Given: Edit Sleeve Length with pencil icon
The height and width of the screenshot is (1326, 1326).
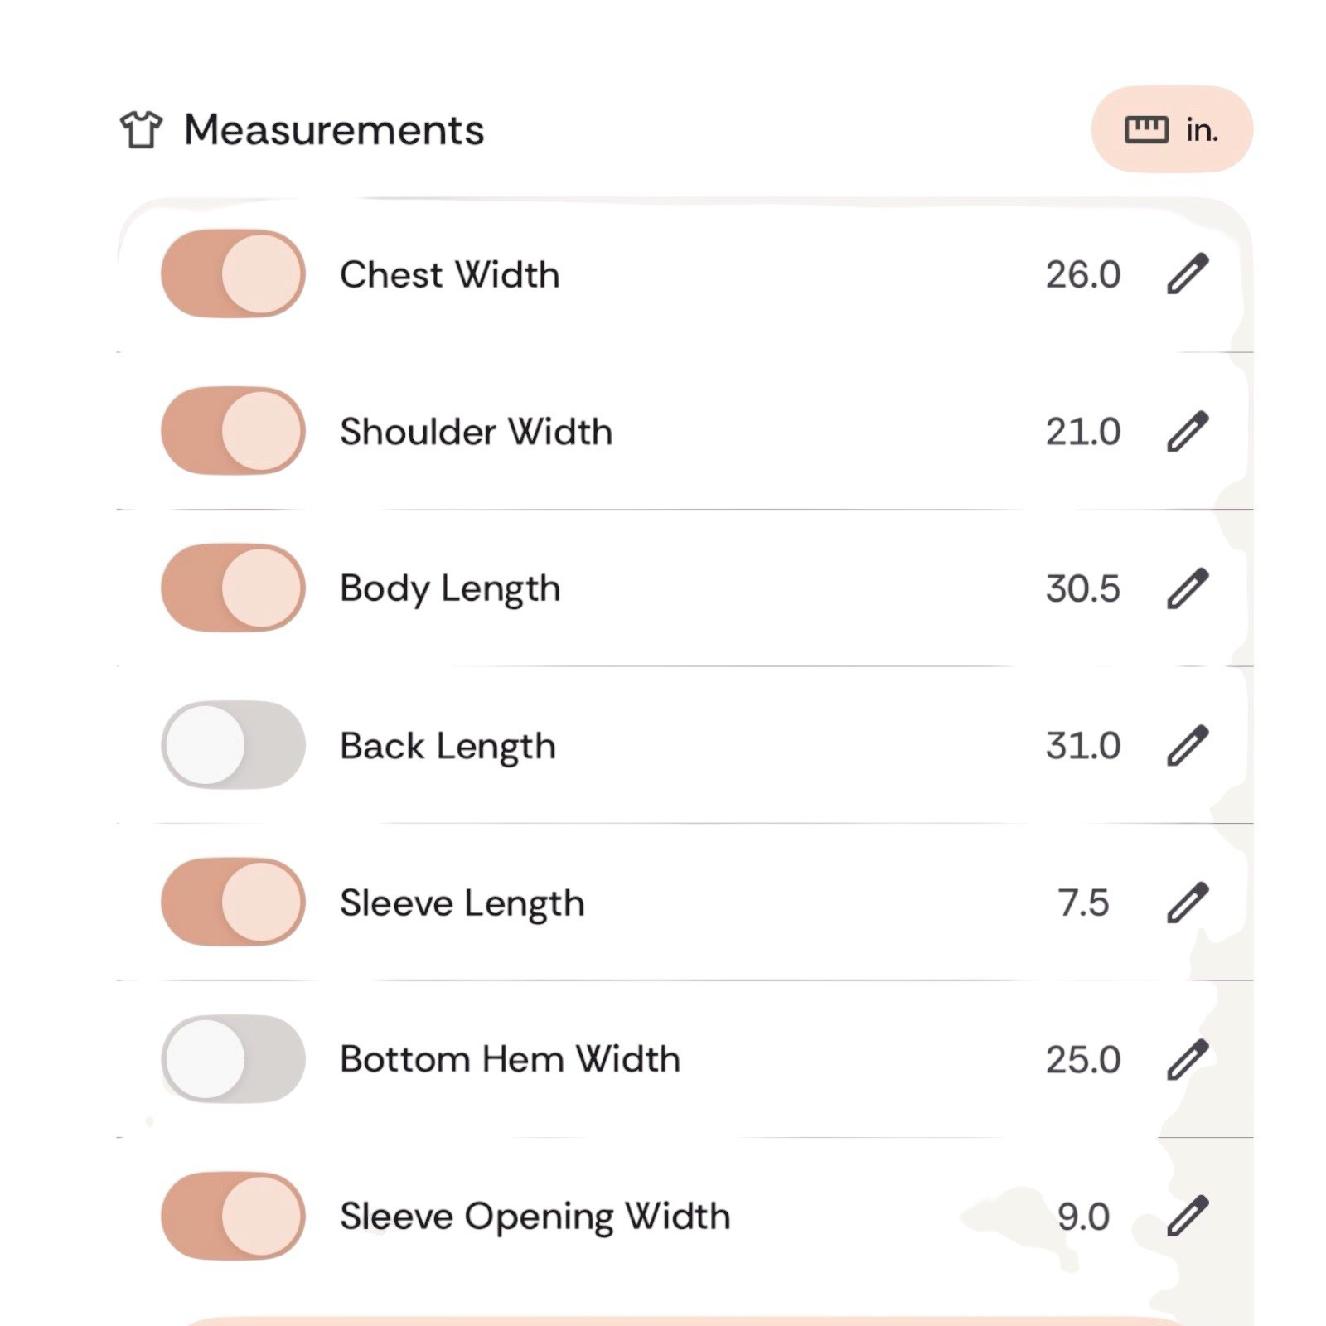Looking at the screenshot, I should 1188,903.
